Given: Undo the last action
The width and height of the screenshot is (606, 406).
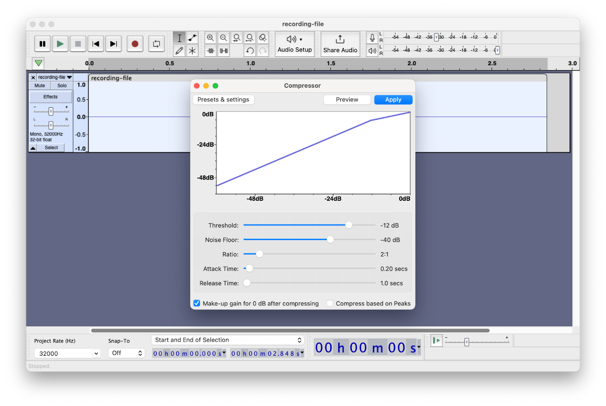Looking at the screenshot, I should click(250, 51).
